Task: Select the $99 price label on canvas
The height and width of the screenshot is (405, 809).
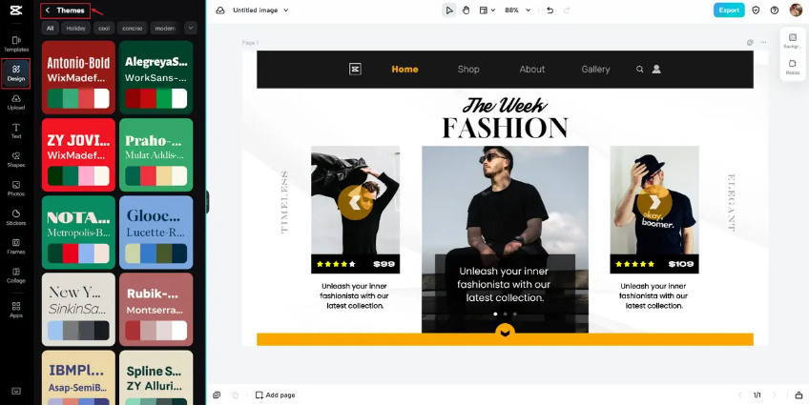Action: click(x=384, y=264)
